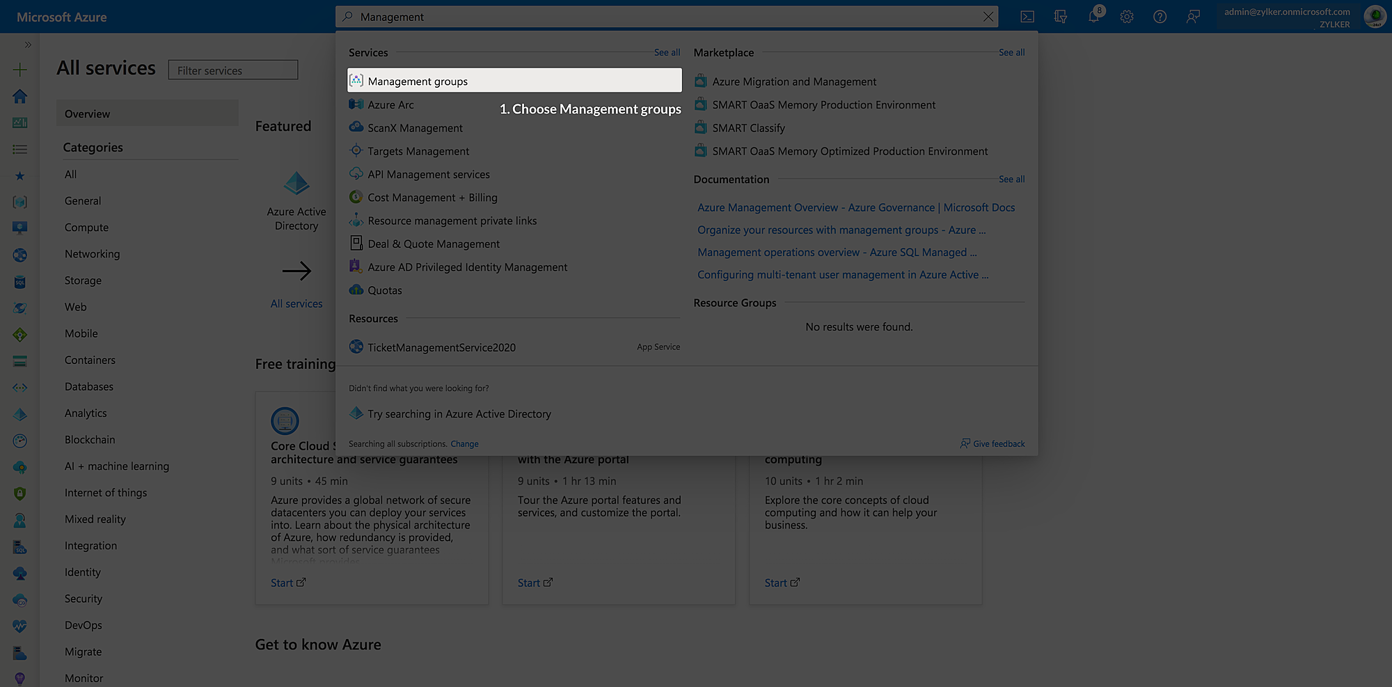Open the portal settings gear
The image size is (1392, 687).
click(1127, 16)
